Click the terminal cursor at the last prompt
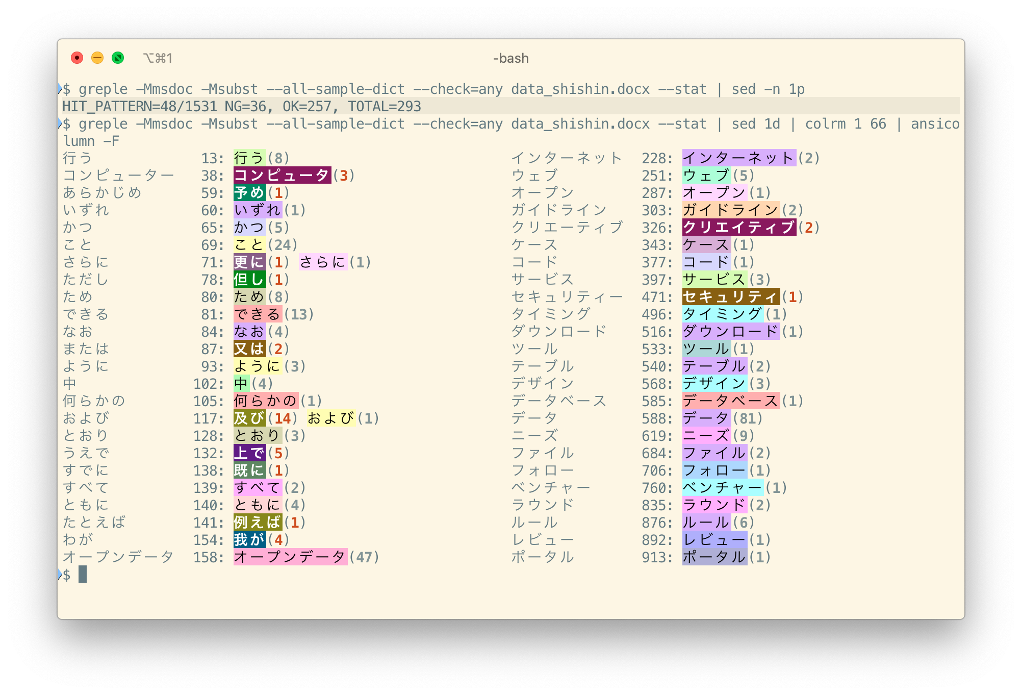 click(83, 575)
